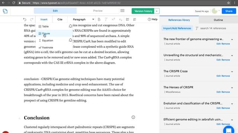Apply subscript formatting
238x133 pixels.
coord(120,20)
